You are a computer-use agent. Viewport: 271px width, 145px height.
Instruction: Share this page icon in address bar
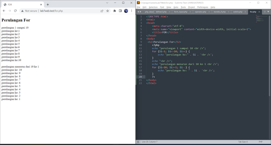tap(102, 11)
